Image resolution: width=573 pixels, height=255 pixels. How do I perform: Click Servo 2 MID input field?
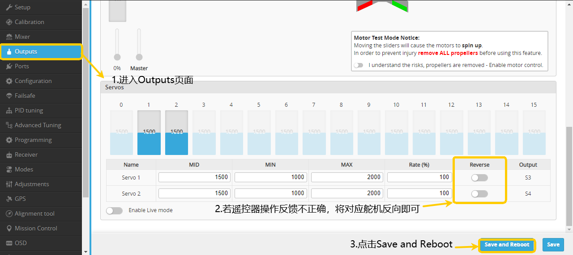click(194, 193)
